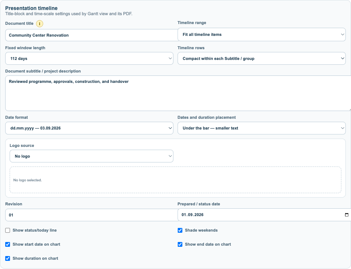
Task: Open the Date format dropdown
Action: 89,128
